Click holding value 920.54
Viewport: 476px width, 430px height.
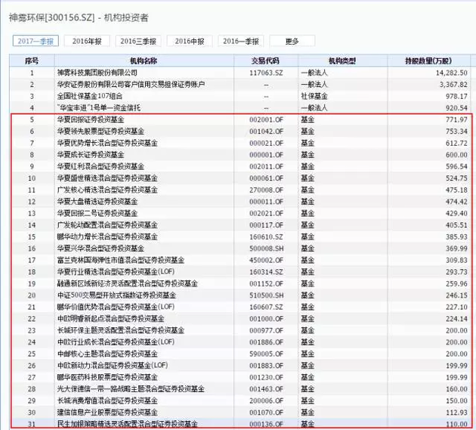coord(456,108)
